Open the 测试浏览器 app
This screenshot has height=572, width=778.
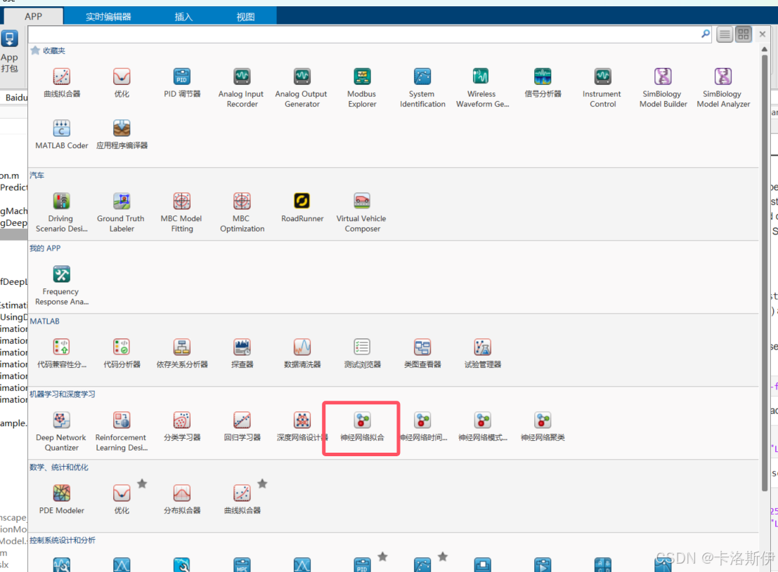pos(362,353)
